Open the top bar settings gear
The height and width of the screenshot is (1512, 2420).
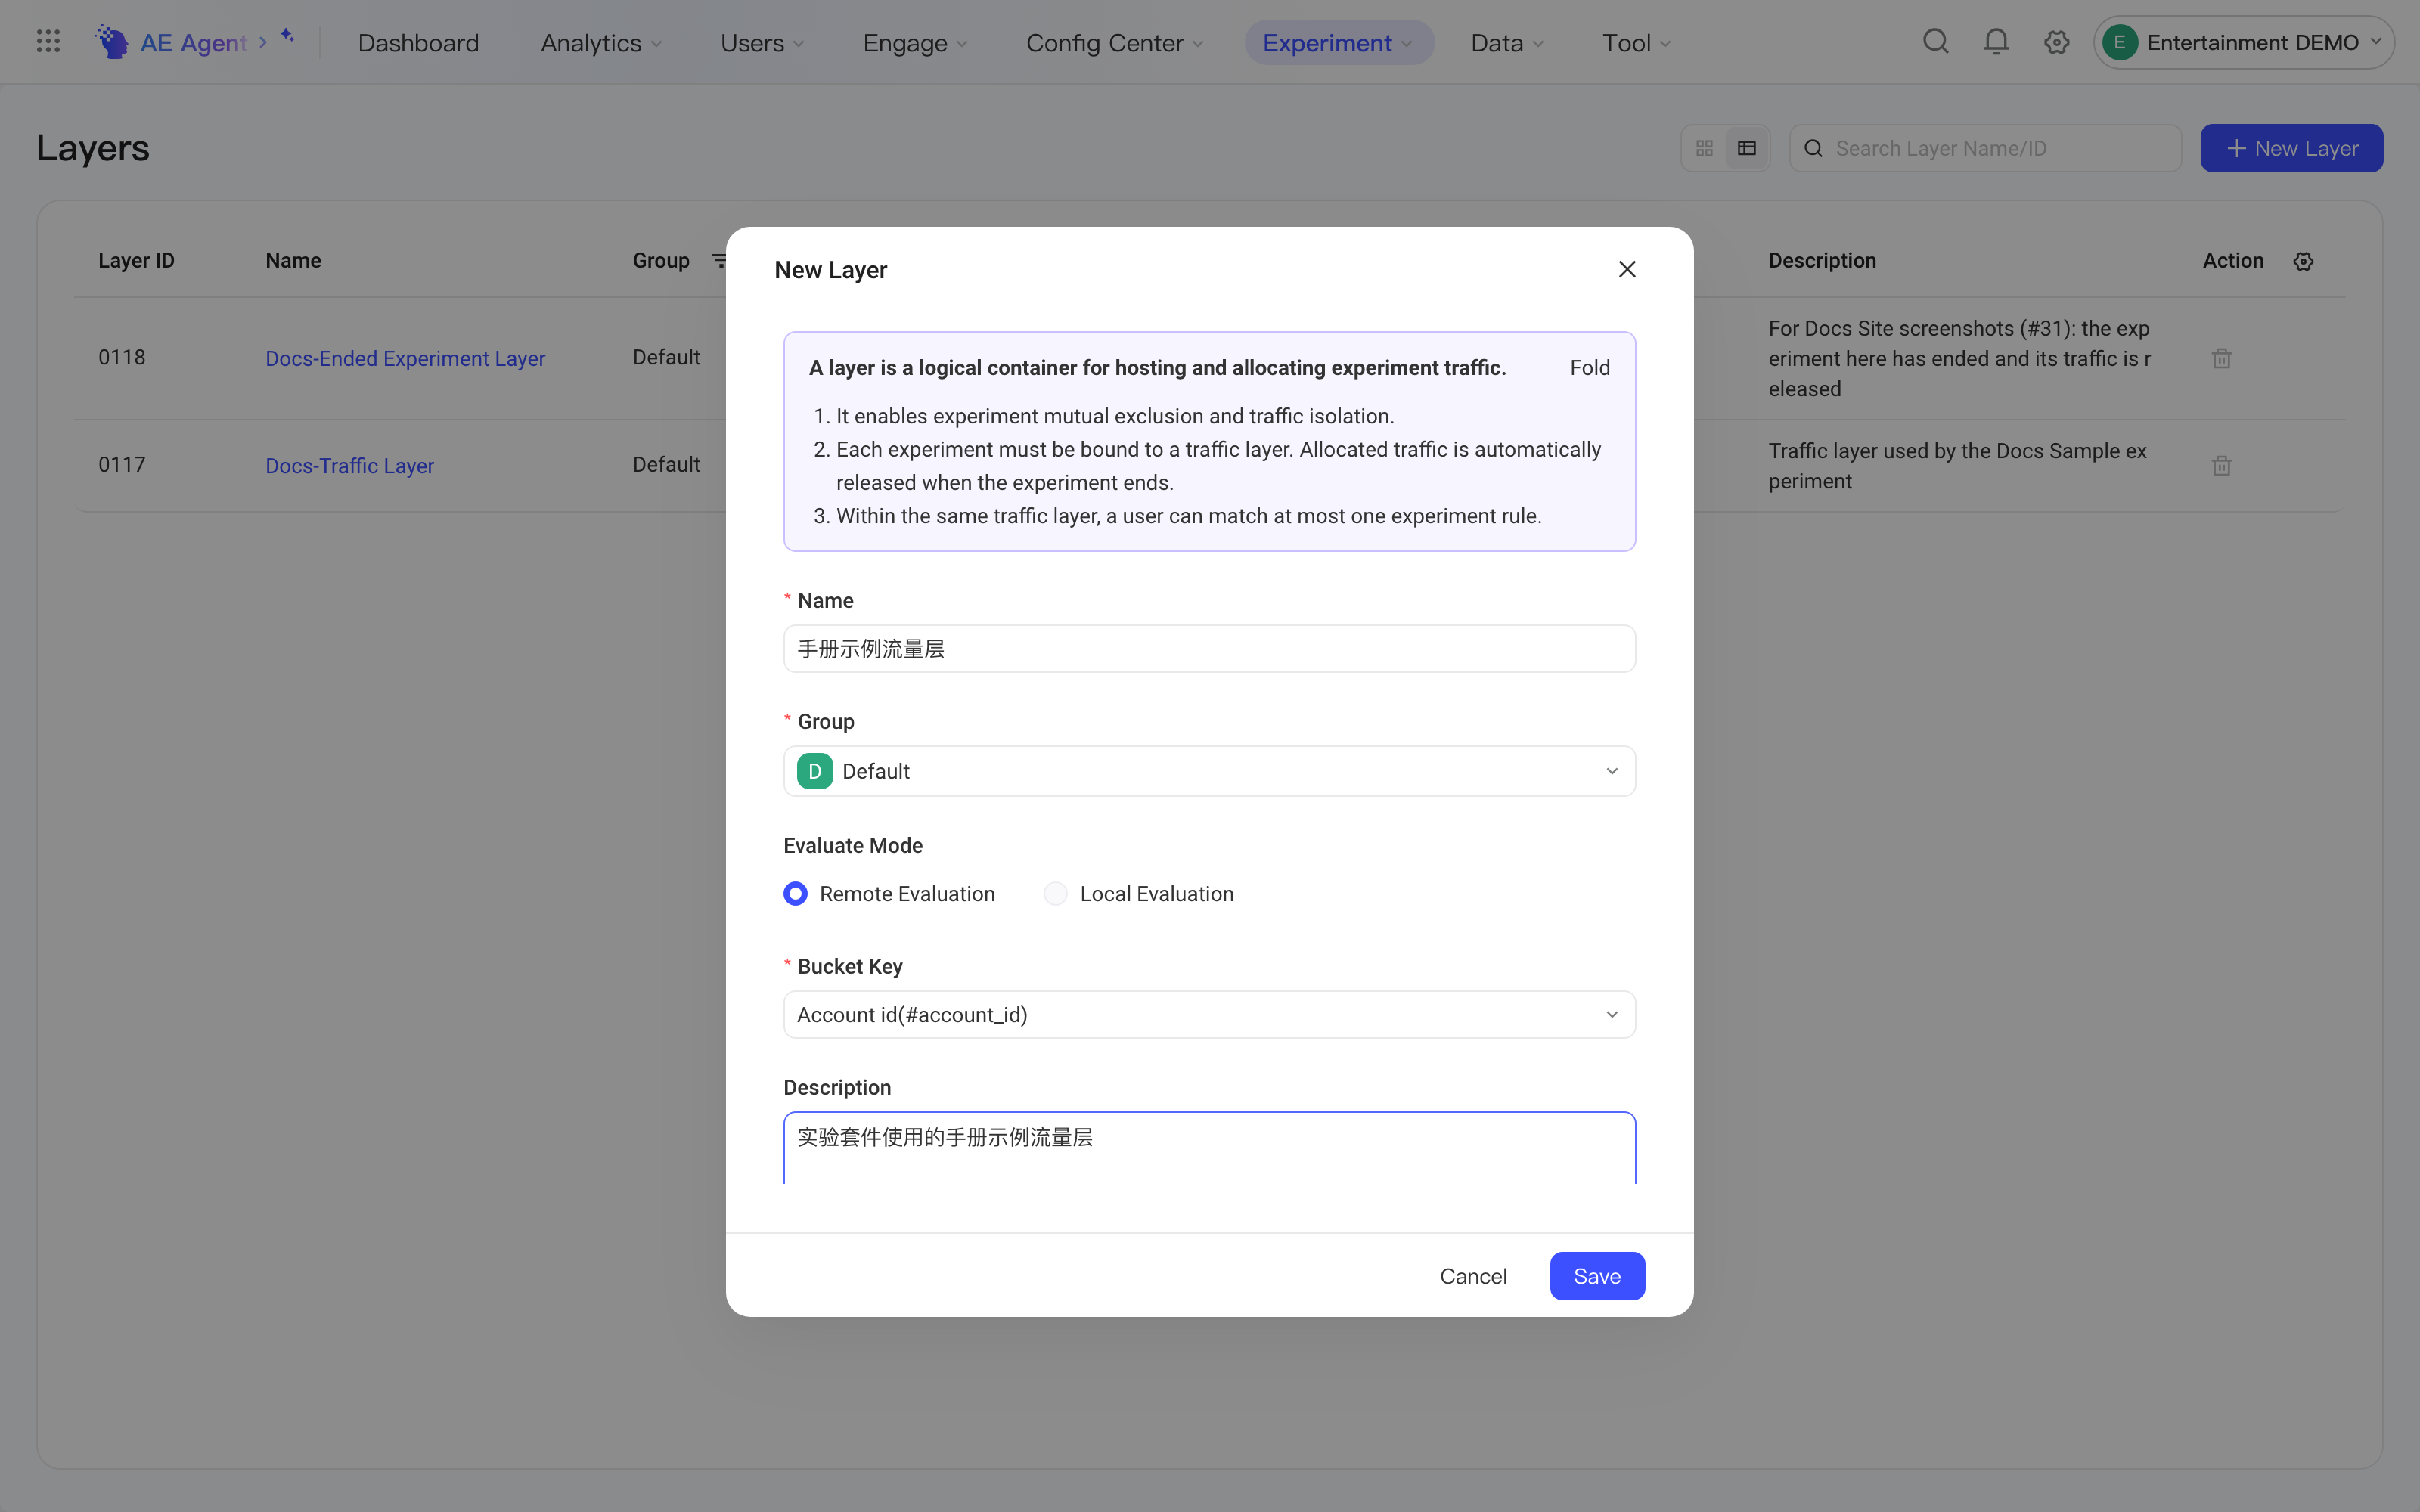tap(2056, 42)
